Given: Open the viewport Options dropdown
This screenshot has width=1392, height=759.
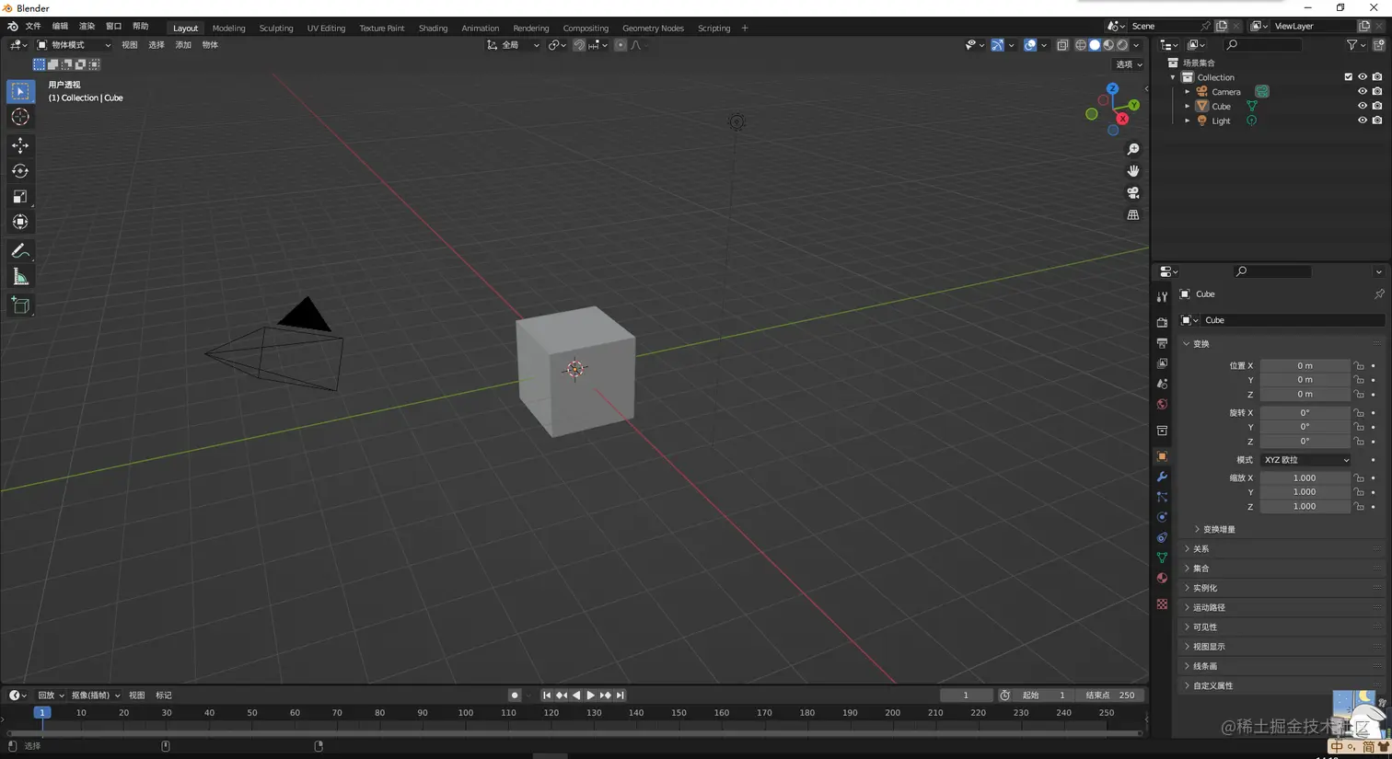Looking at the screenshot, I should click(1129, 64).
